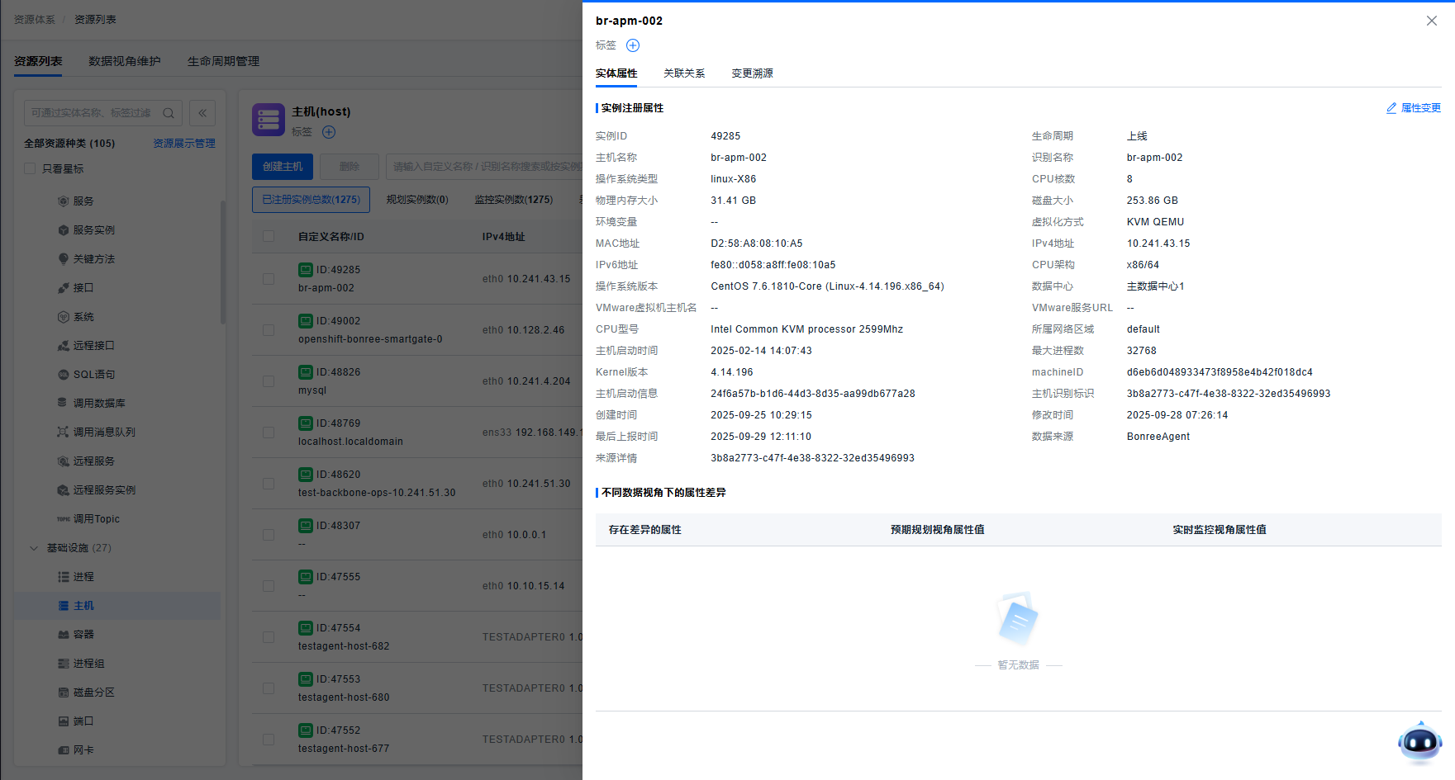Screen dimensions: 1455x780
Task: Select 磁盘分区 icon in the resource tree
Action: point(64,693)
